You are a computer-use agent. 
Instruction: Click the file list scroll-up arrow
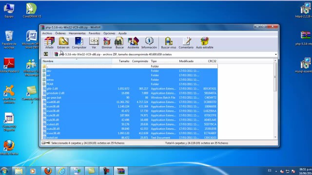click(x=275, y=61)
